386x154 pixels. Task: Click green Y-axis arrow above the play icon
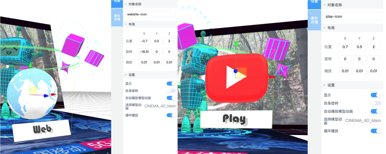pos(236,43)
